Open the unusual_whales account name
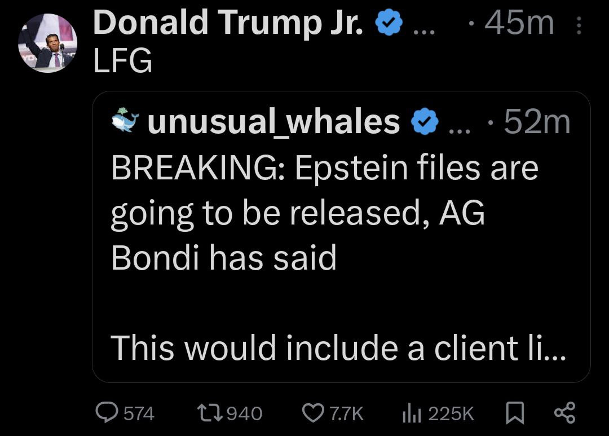Viewport: 609px width, 436px height. click(x=273, y=122)
